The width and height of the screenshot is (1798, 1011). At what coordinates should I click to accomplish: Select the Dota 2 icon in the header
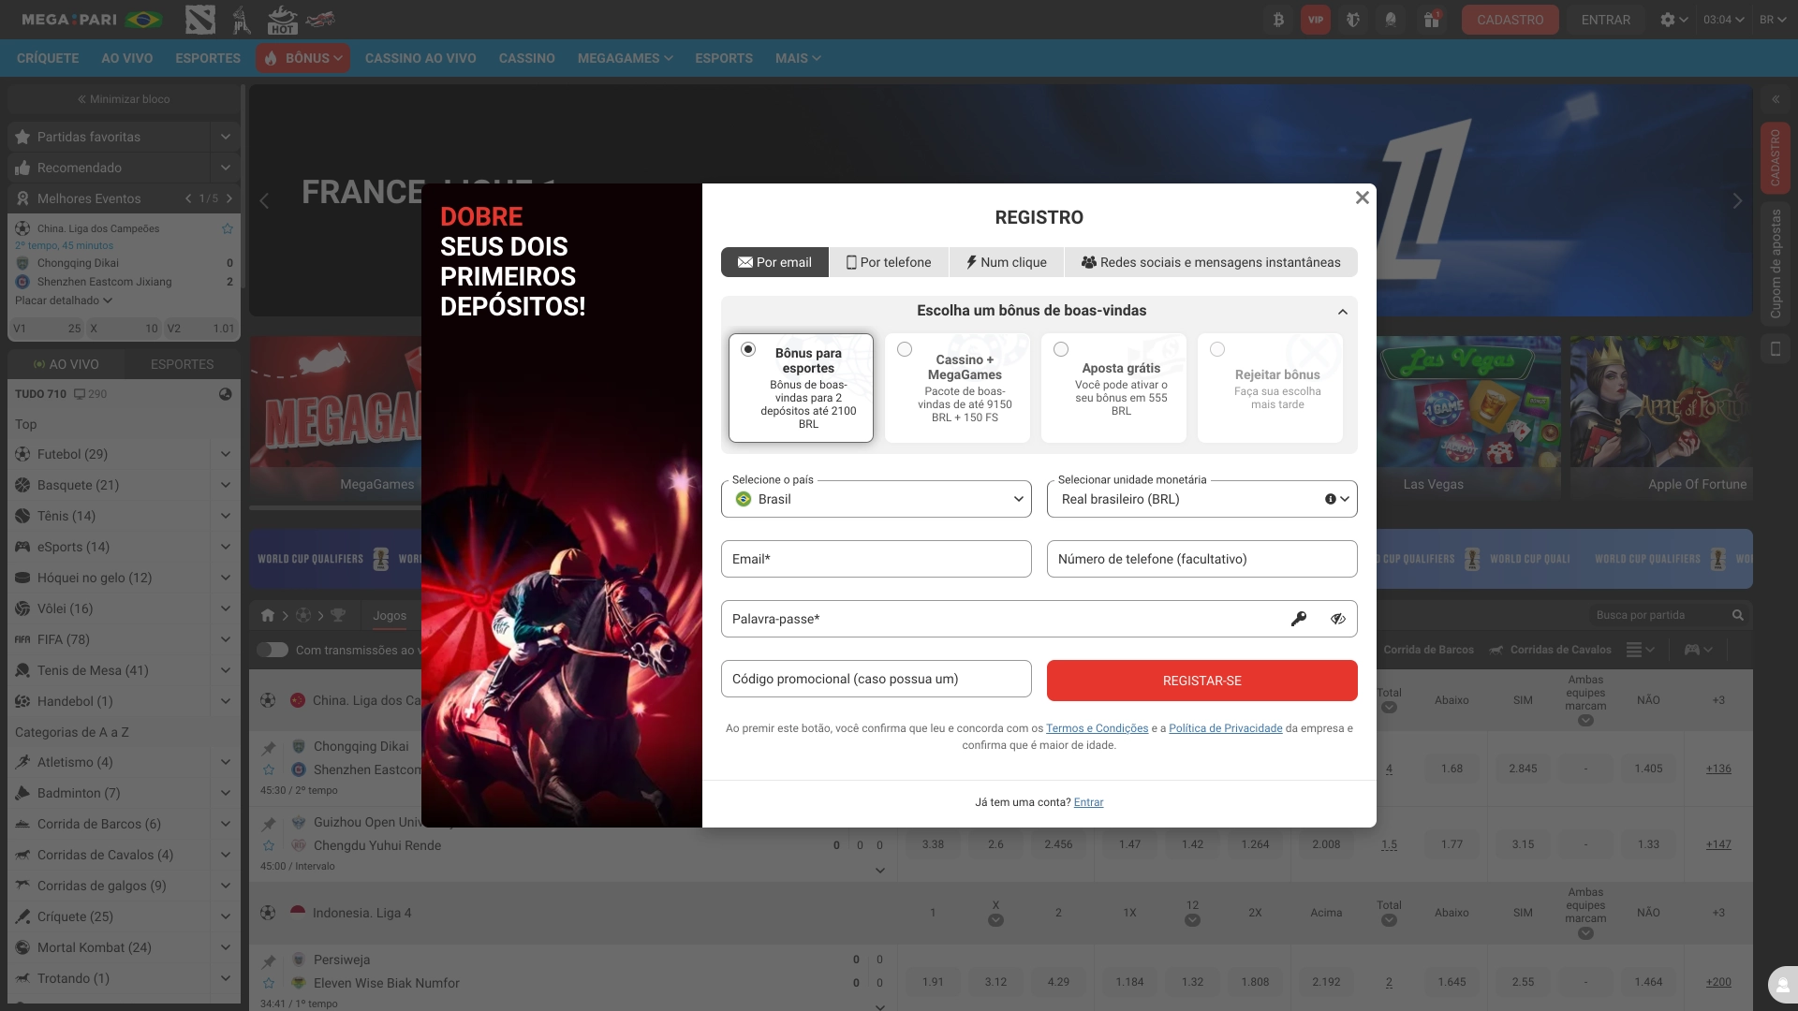click(x=200, y=20)
